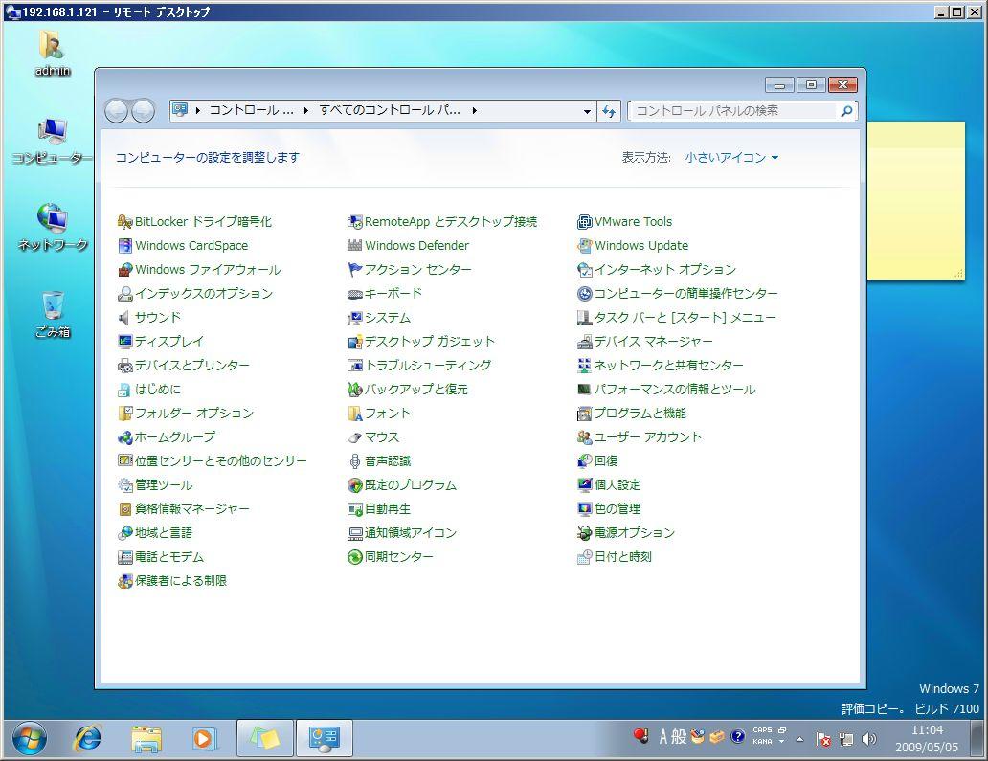988x761 pixels.
Task: Click the VMware Tools icon
Action: 585,222
